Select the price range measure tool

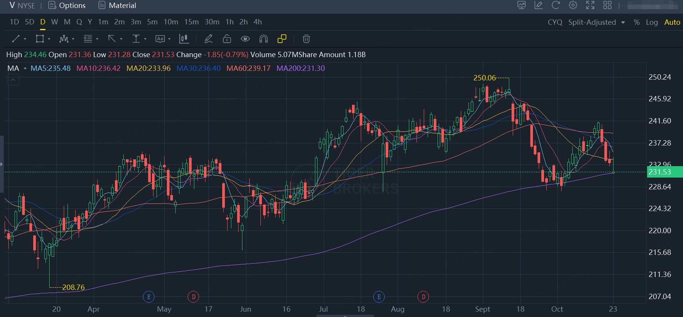coord(136,39)
